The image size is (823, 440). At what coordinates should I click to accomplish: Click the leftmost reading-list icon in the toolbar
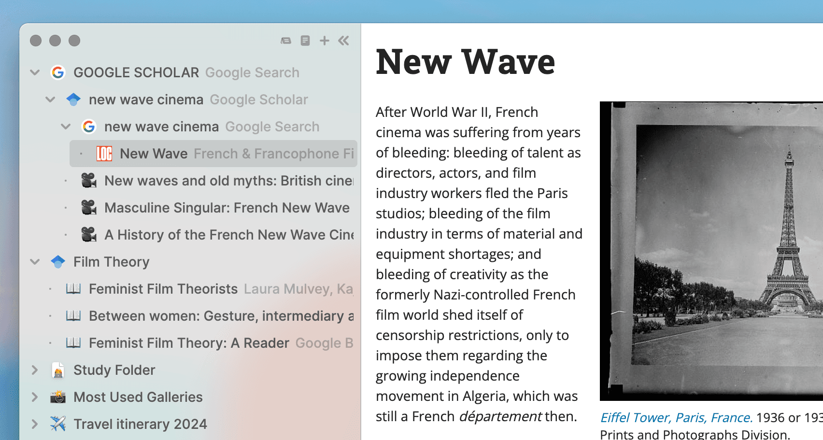tap(286, 41)
